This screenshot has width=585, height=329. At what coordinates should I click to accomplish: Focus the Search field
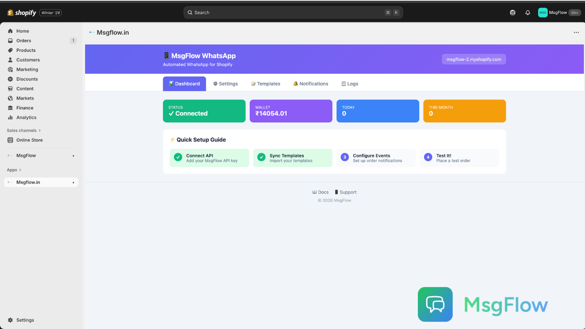(x=293, y=12)
